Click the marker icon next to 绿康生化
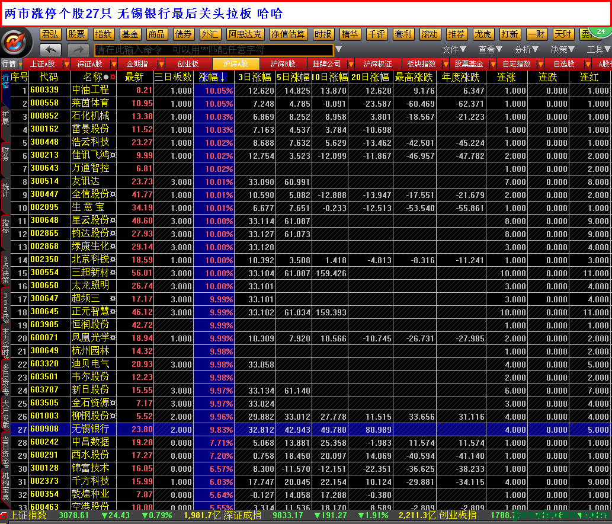 [x=113, y=247]
